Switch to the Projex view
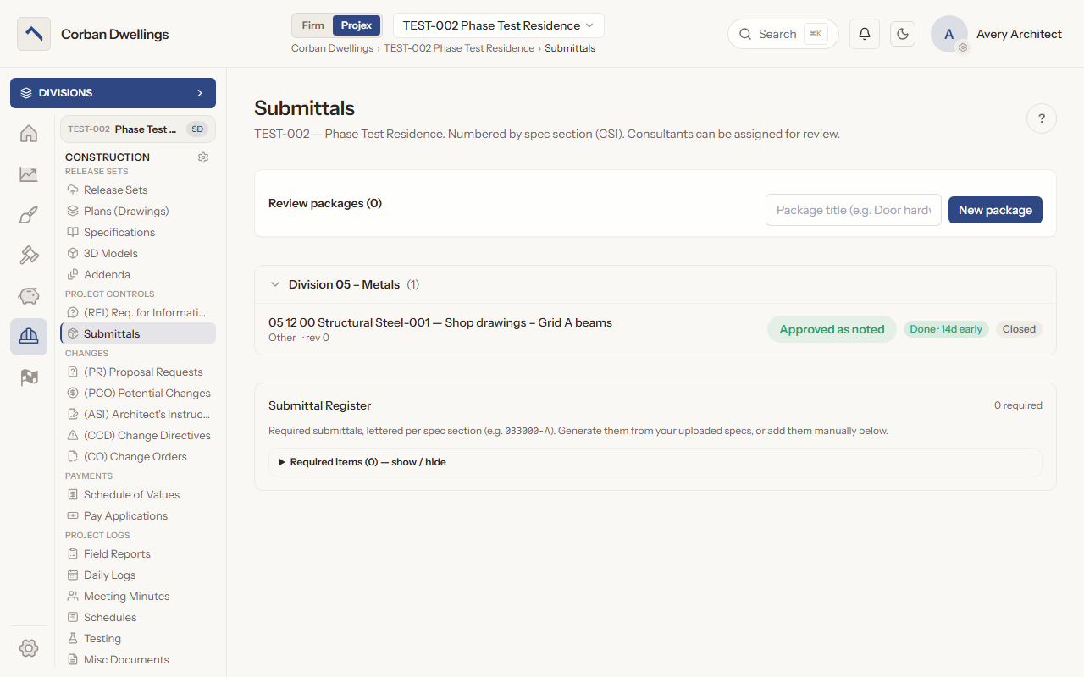The image size is (1084, 677). [x=357, y=25]
